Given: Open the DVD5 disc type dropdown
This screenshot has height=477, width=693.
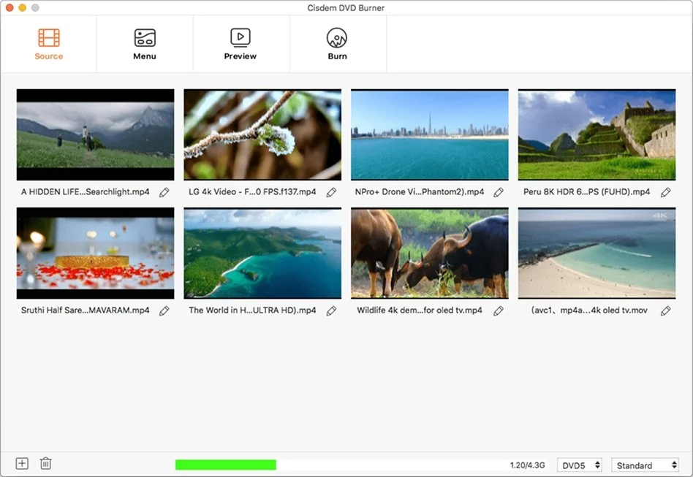Looking at the screenshot, I should tap(580, 465).
